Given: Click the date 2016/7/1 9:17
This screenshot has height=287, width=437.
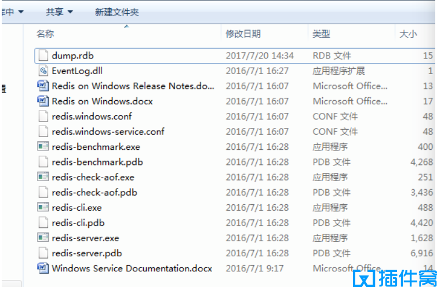Looking at the screenshot, I should 254,268.
